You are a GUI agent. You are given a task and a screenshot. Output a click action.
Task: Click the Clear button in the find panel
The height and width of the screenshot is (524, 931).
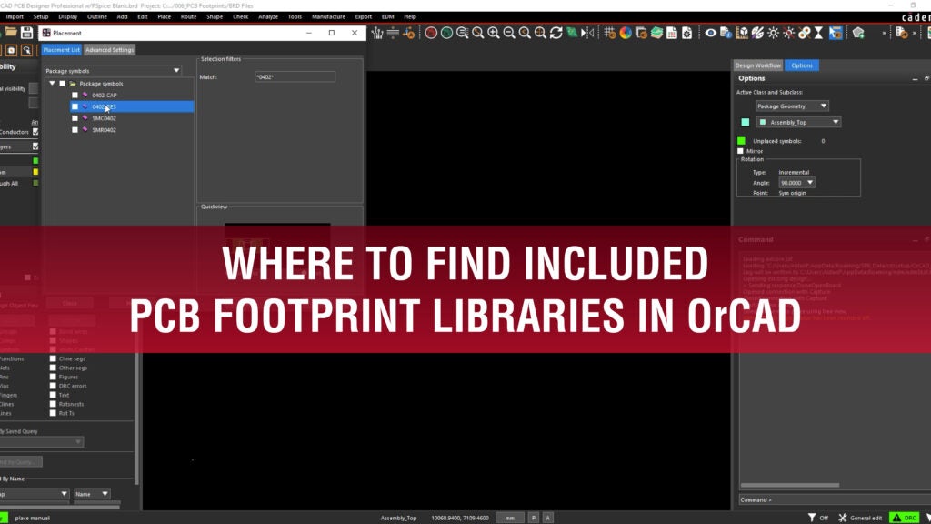click(69, 303)
